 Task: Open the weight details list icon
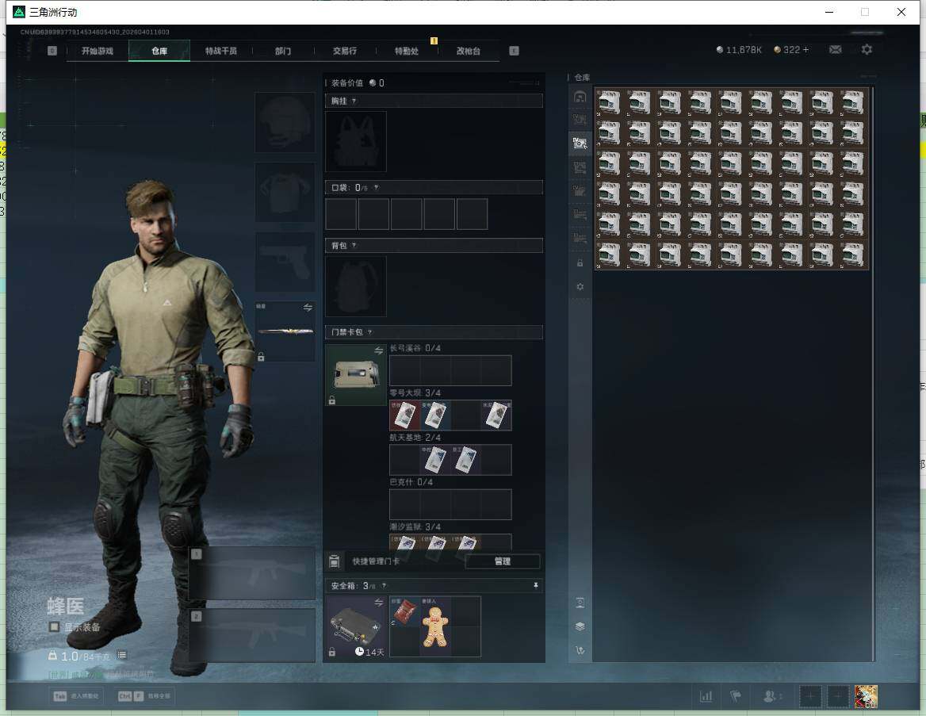click(121, 655)
